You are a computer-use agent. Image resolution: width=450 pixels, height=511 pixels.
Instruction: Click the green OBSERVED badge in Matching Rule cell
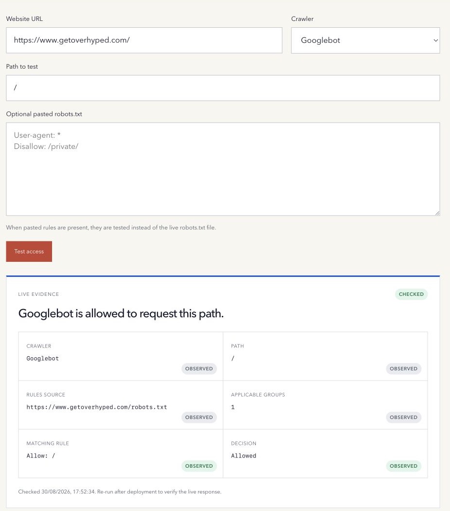(x=199, y=466)
